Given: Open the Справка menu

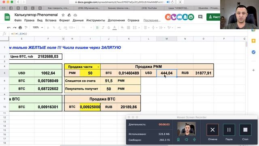Looking at the screenshot, I should click(x=133, y=20).
